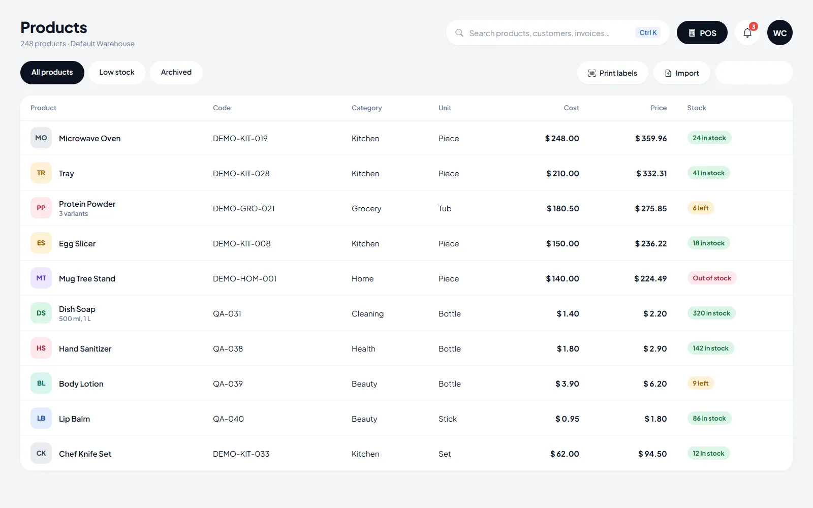The image size is (813, 508).
Task: Click the 6 left stock badge
Action: (x=701, y=208)
